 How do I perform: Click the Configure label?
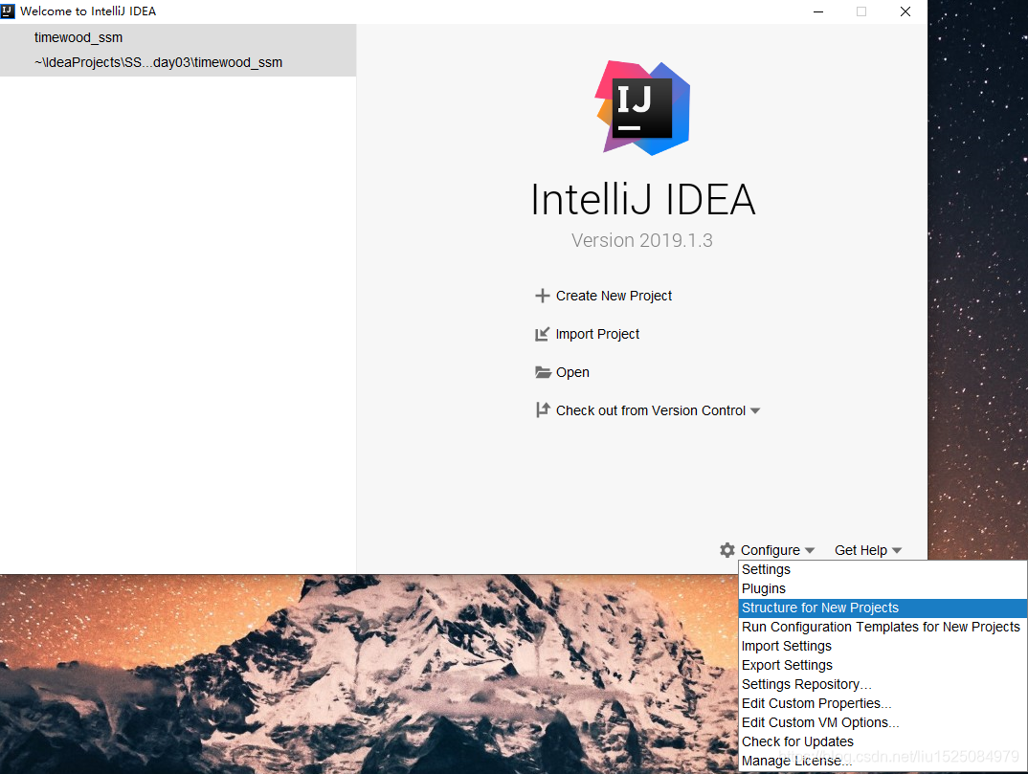tap(771, 550)
